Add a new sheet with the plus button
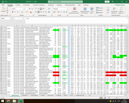The image size is (129, 103). tap(90, 95)
